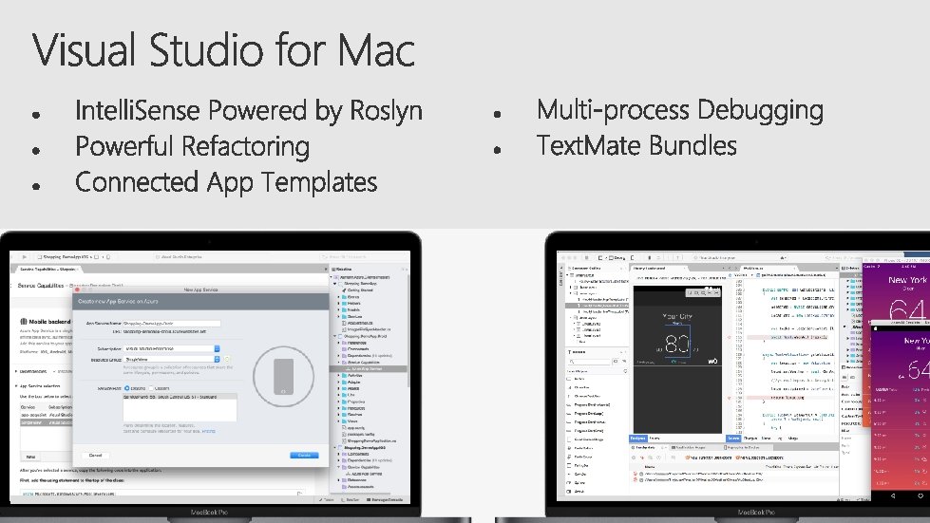Click the Step Over debug toolbar icon
The width and height of the screenshot is (930, 523).
click(x=658, y=257)
